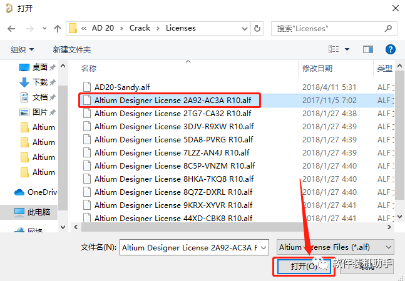Screen dimensions: 405x281
Task: Go up one folder level
Action: pos(58,29)
